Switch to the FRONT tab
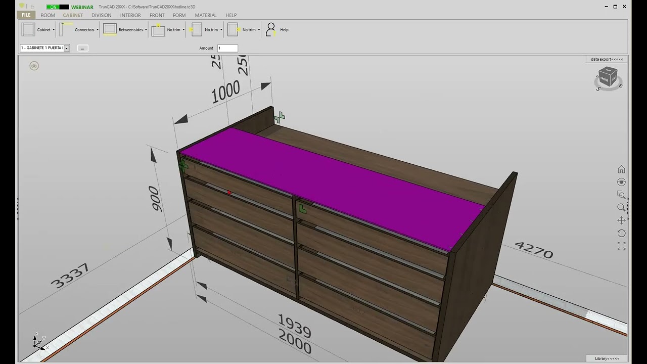Image resolution: width=647 pixels, height=364 pixels. (157, 15)
